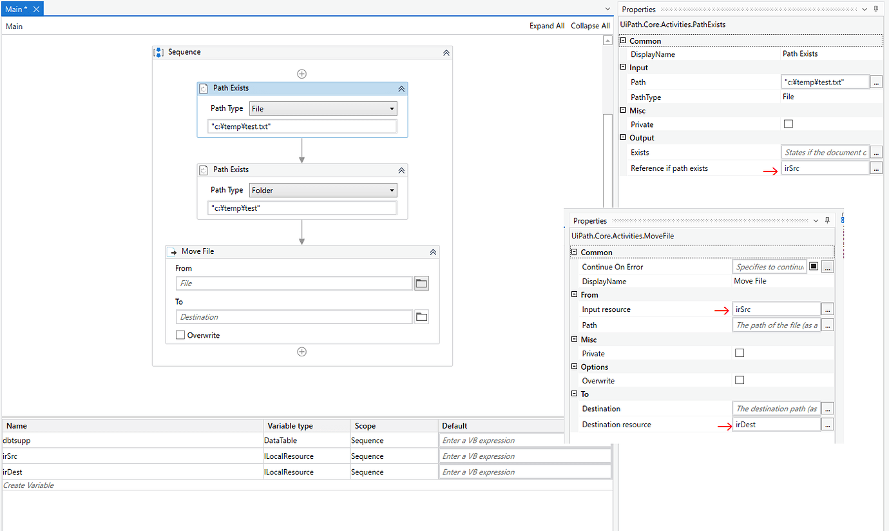889x531 pixels.
Task: Click the add activity plus icon above Path Exists
Action: (x=301, y=73)
